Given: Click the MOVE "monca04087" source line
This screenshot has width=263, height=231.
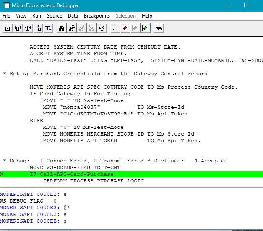Looking at the screenshot, I should [x=114, y=107].
